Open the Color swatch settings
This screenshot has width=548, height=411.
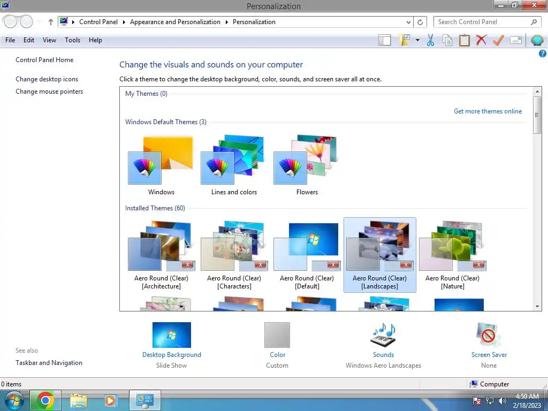click(277, 335)
